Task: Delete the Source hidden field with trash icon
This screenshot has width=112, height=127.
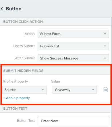Action: pos(106,89)
